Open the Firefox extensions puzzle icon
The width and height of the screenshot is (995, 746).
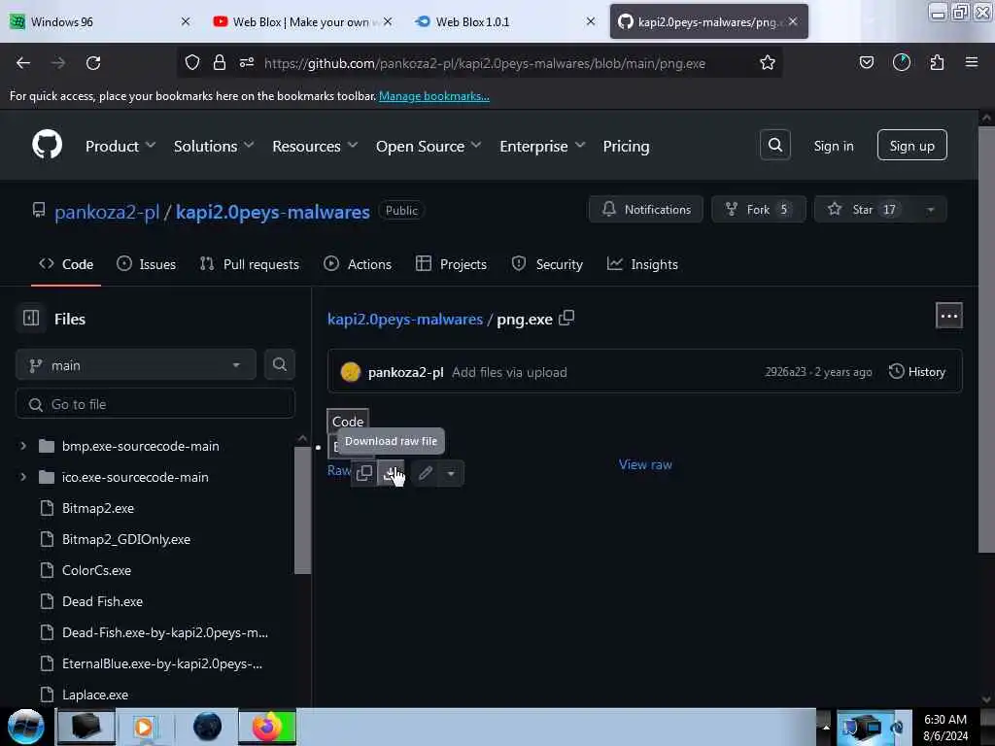pos(937,62)
